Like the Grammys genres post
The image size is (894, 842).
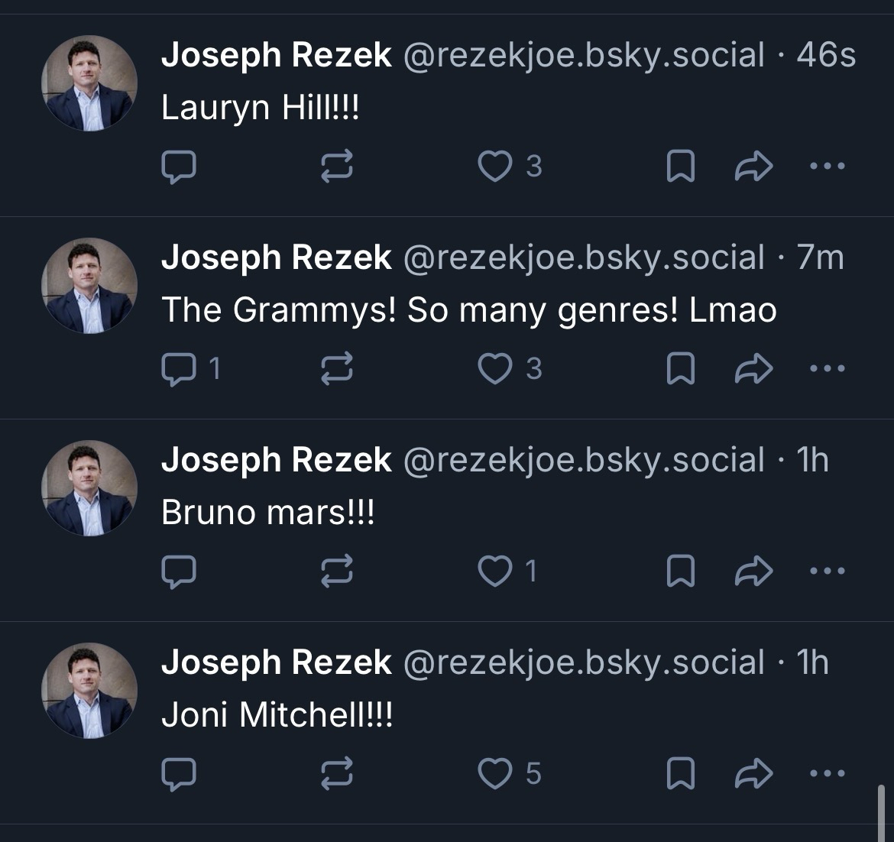pos(494,369)
